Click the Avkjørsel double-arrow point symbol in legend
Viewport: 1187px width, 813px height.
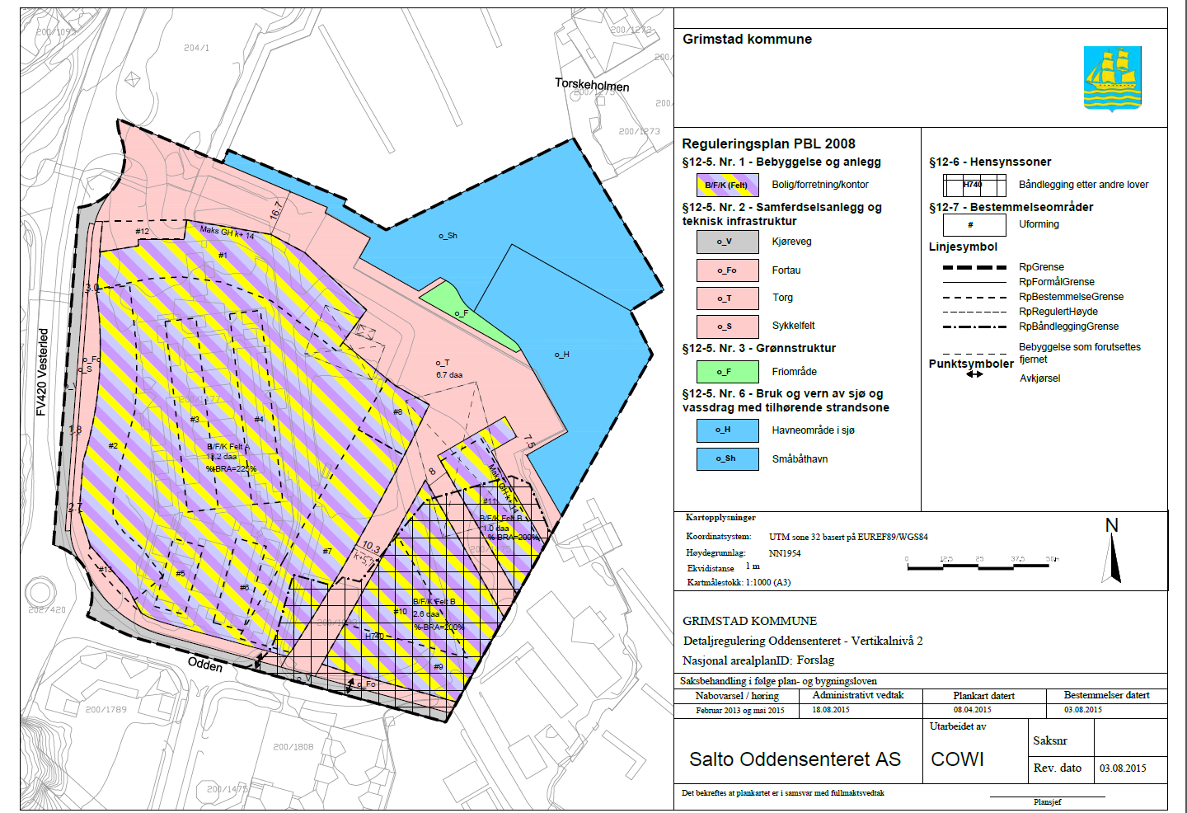[x=974, y=375]
